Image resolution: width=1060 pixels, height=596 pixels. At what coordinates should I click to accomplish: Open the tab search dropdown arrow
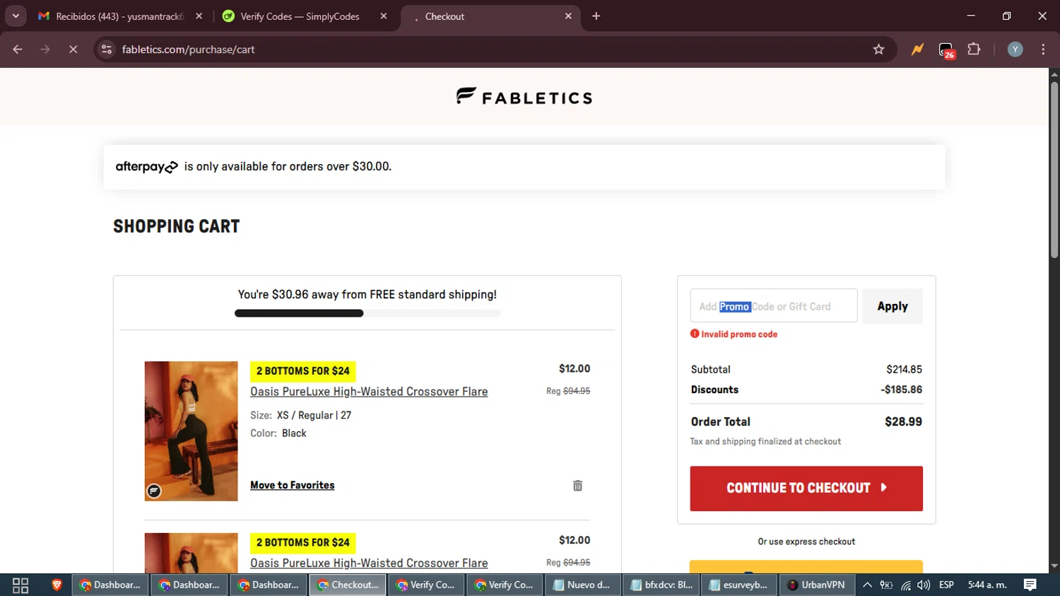pyautogui.click(x=16, y=16)
